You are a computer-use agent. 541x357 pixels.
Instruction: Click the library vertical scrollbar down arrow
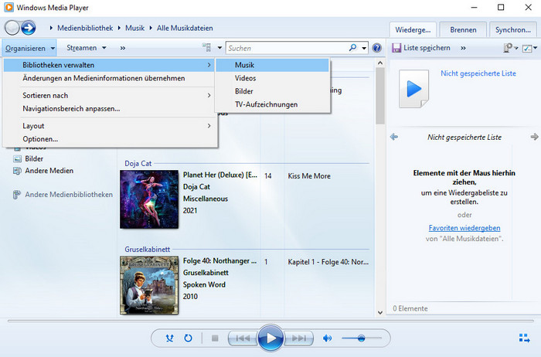point(380,312)
